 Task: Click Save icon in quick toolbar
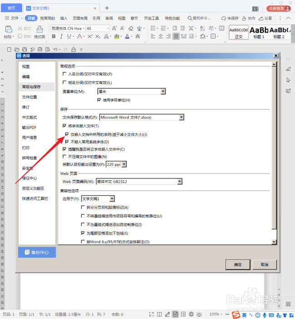25,50
